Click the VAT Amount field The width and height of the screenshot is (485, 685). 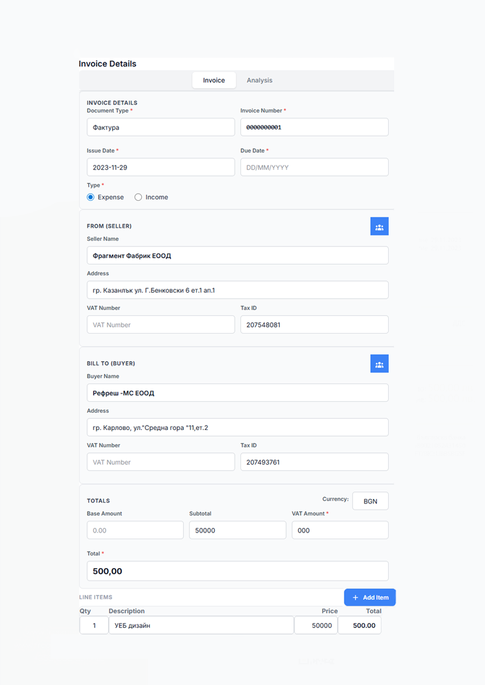coord(340,530)
